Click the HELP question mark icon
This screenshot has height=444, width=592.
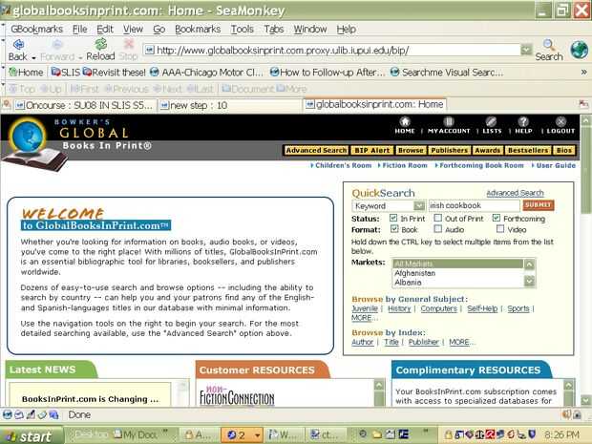pyautogui.click(x=523, y=121)
